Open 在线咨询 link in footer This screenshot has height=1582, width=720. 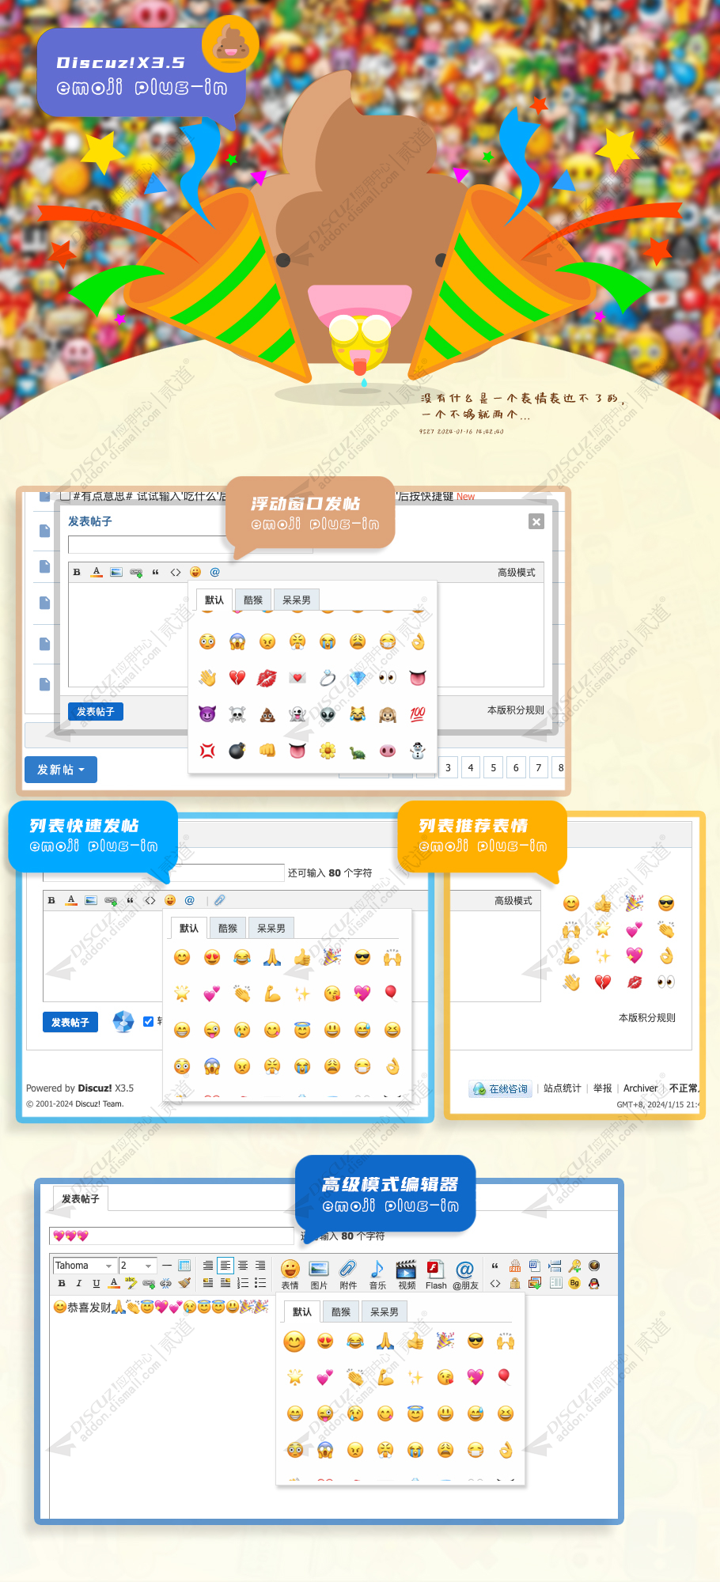click(500, 1089)
